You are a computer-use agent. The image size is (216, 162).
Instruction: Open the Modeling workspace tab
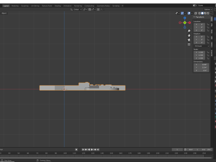(15, 6)
